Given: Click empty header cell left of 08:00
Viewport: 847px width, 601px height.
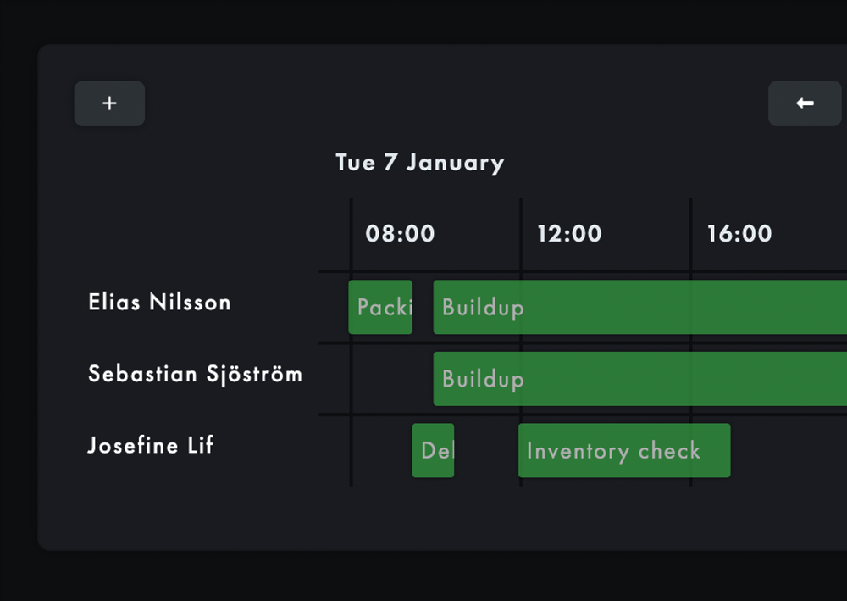Looking at the screenshot, I should tap(335, 234).
